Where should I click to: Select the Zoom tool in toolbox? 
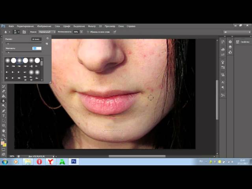4,135
